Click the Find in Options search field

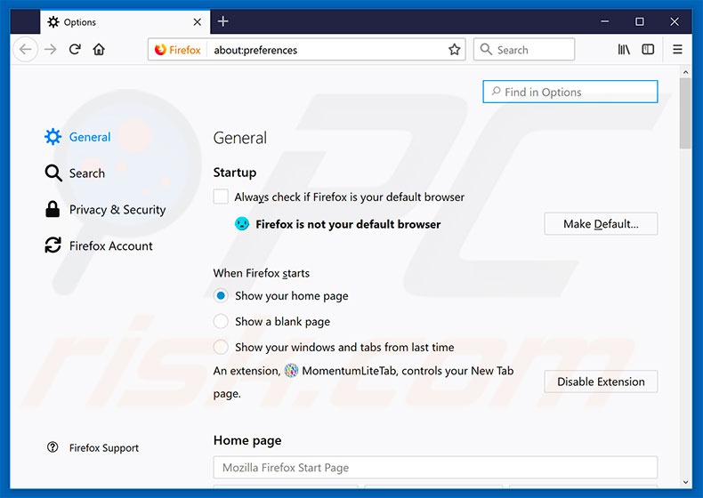(570, 92)
